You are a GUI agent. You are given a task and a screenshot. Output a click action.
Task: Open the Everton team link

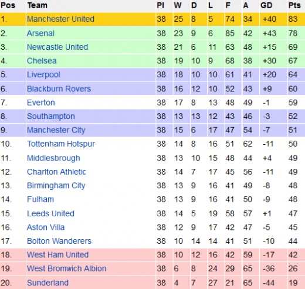[x=41, y=103]
